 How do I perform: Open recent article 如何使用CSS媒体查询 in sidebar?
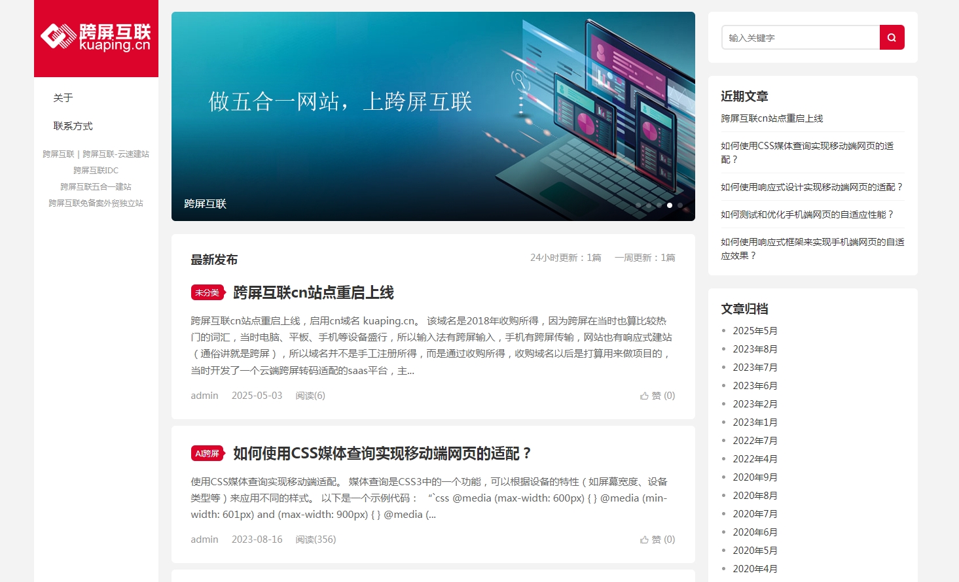pyautogui.click(x=807, y=152)
